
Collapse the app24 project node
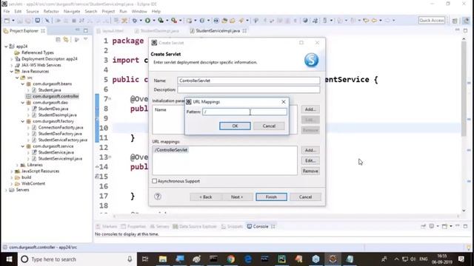tap(7, 47)
